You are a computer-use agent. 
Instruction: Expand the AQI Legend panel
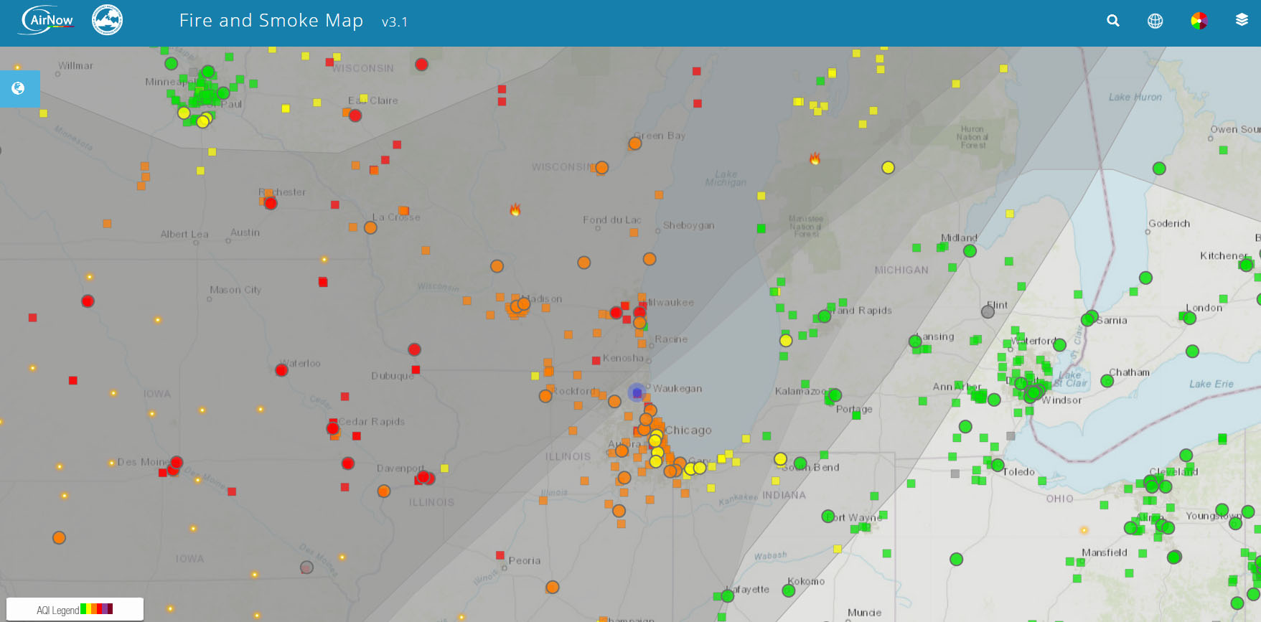[x=75, y=609]
